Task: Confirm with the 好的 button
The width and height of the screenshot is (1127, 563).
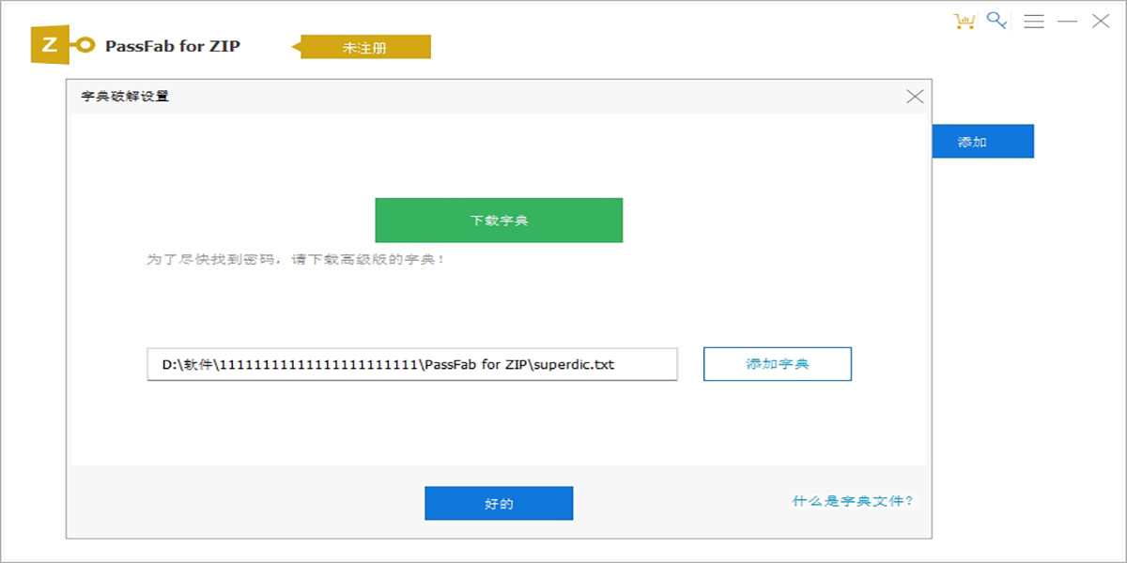Action: coord(499,503)
